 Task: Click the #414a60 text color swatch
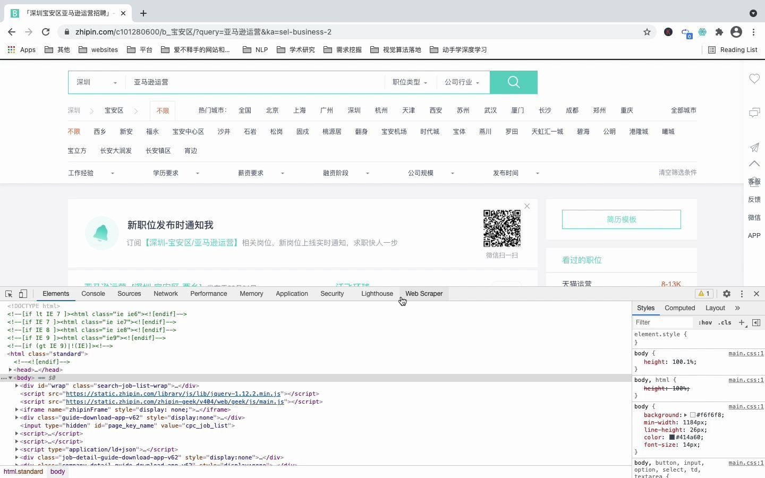(671, 438)
